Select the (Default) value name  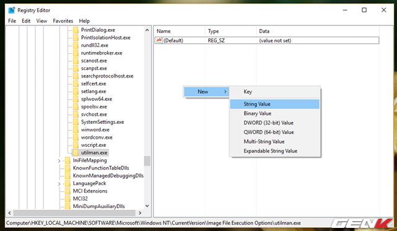pos(173,40)
